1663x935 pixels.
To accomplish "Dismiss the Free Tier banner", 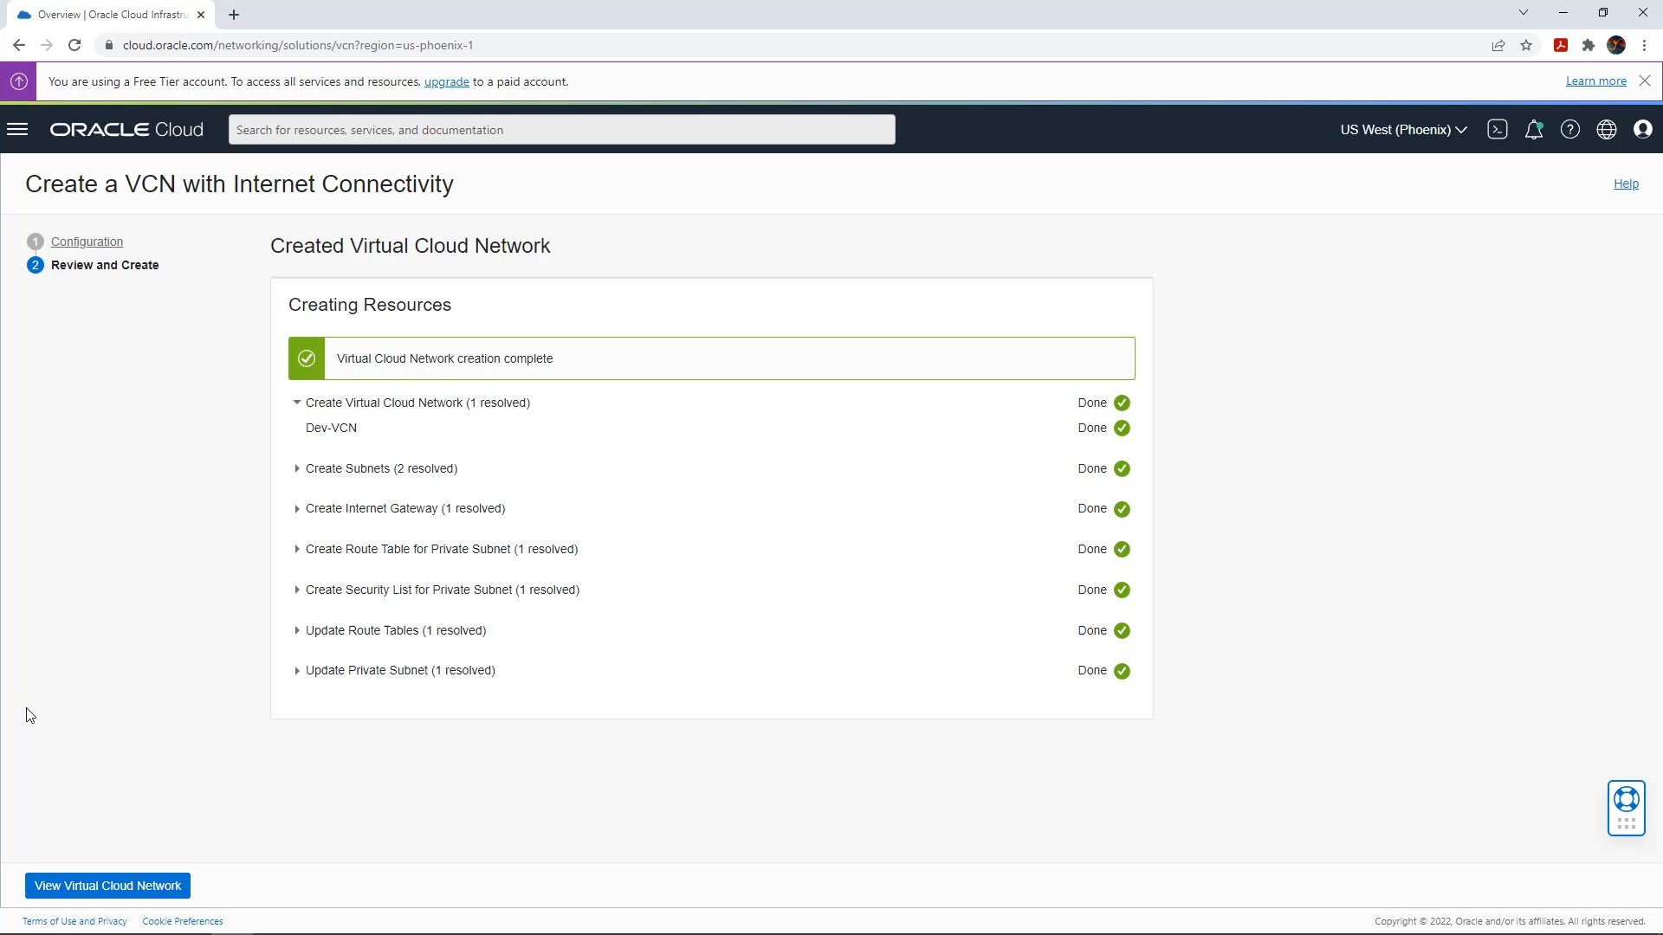I will (1645, 81).
